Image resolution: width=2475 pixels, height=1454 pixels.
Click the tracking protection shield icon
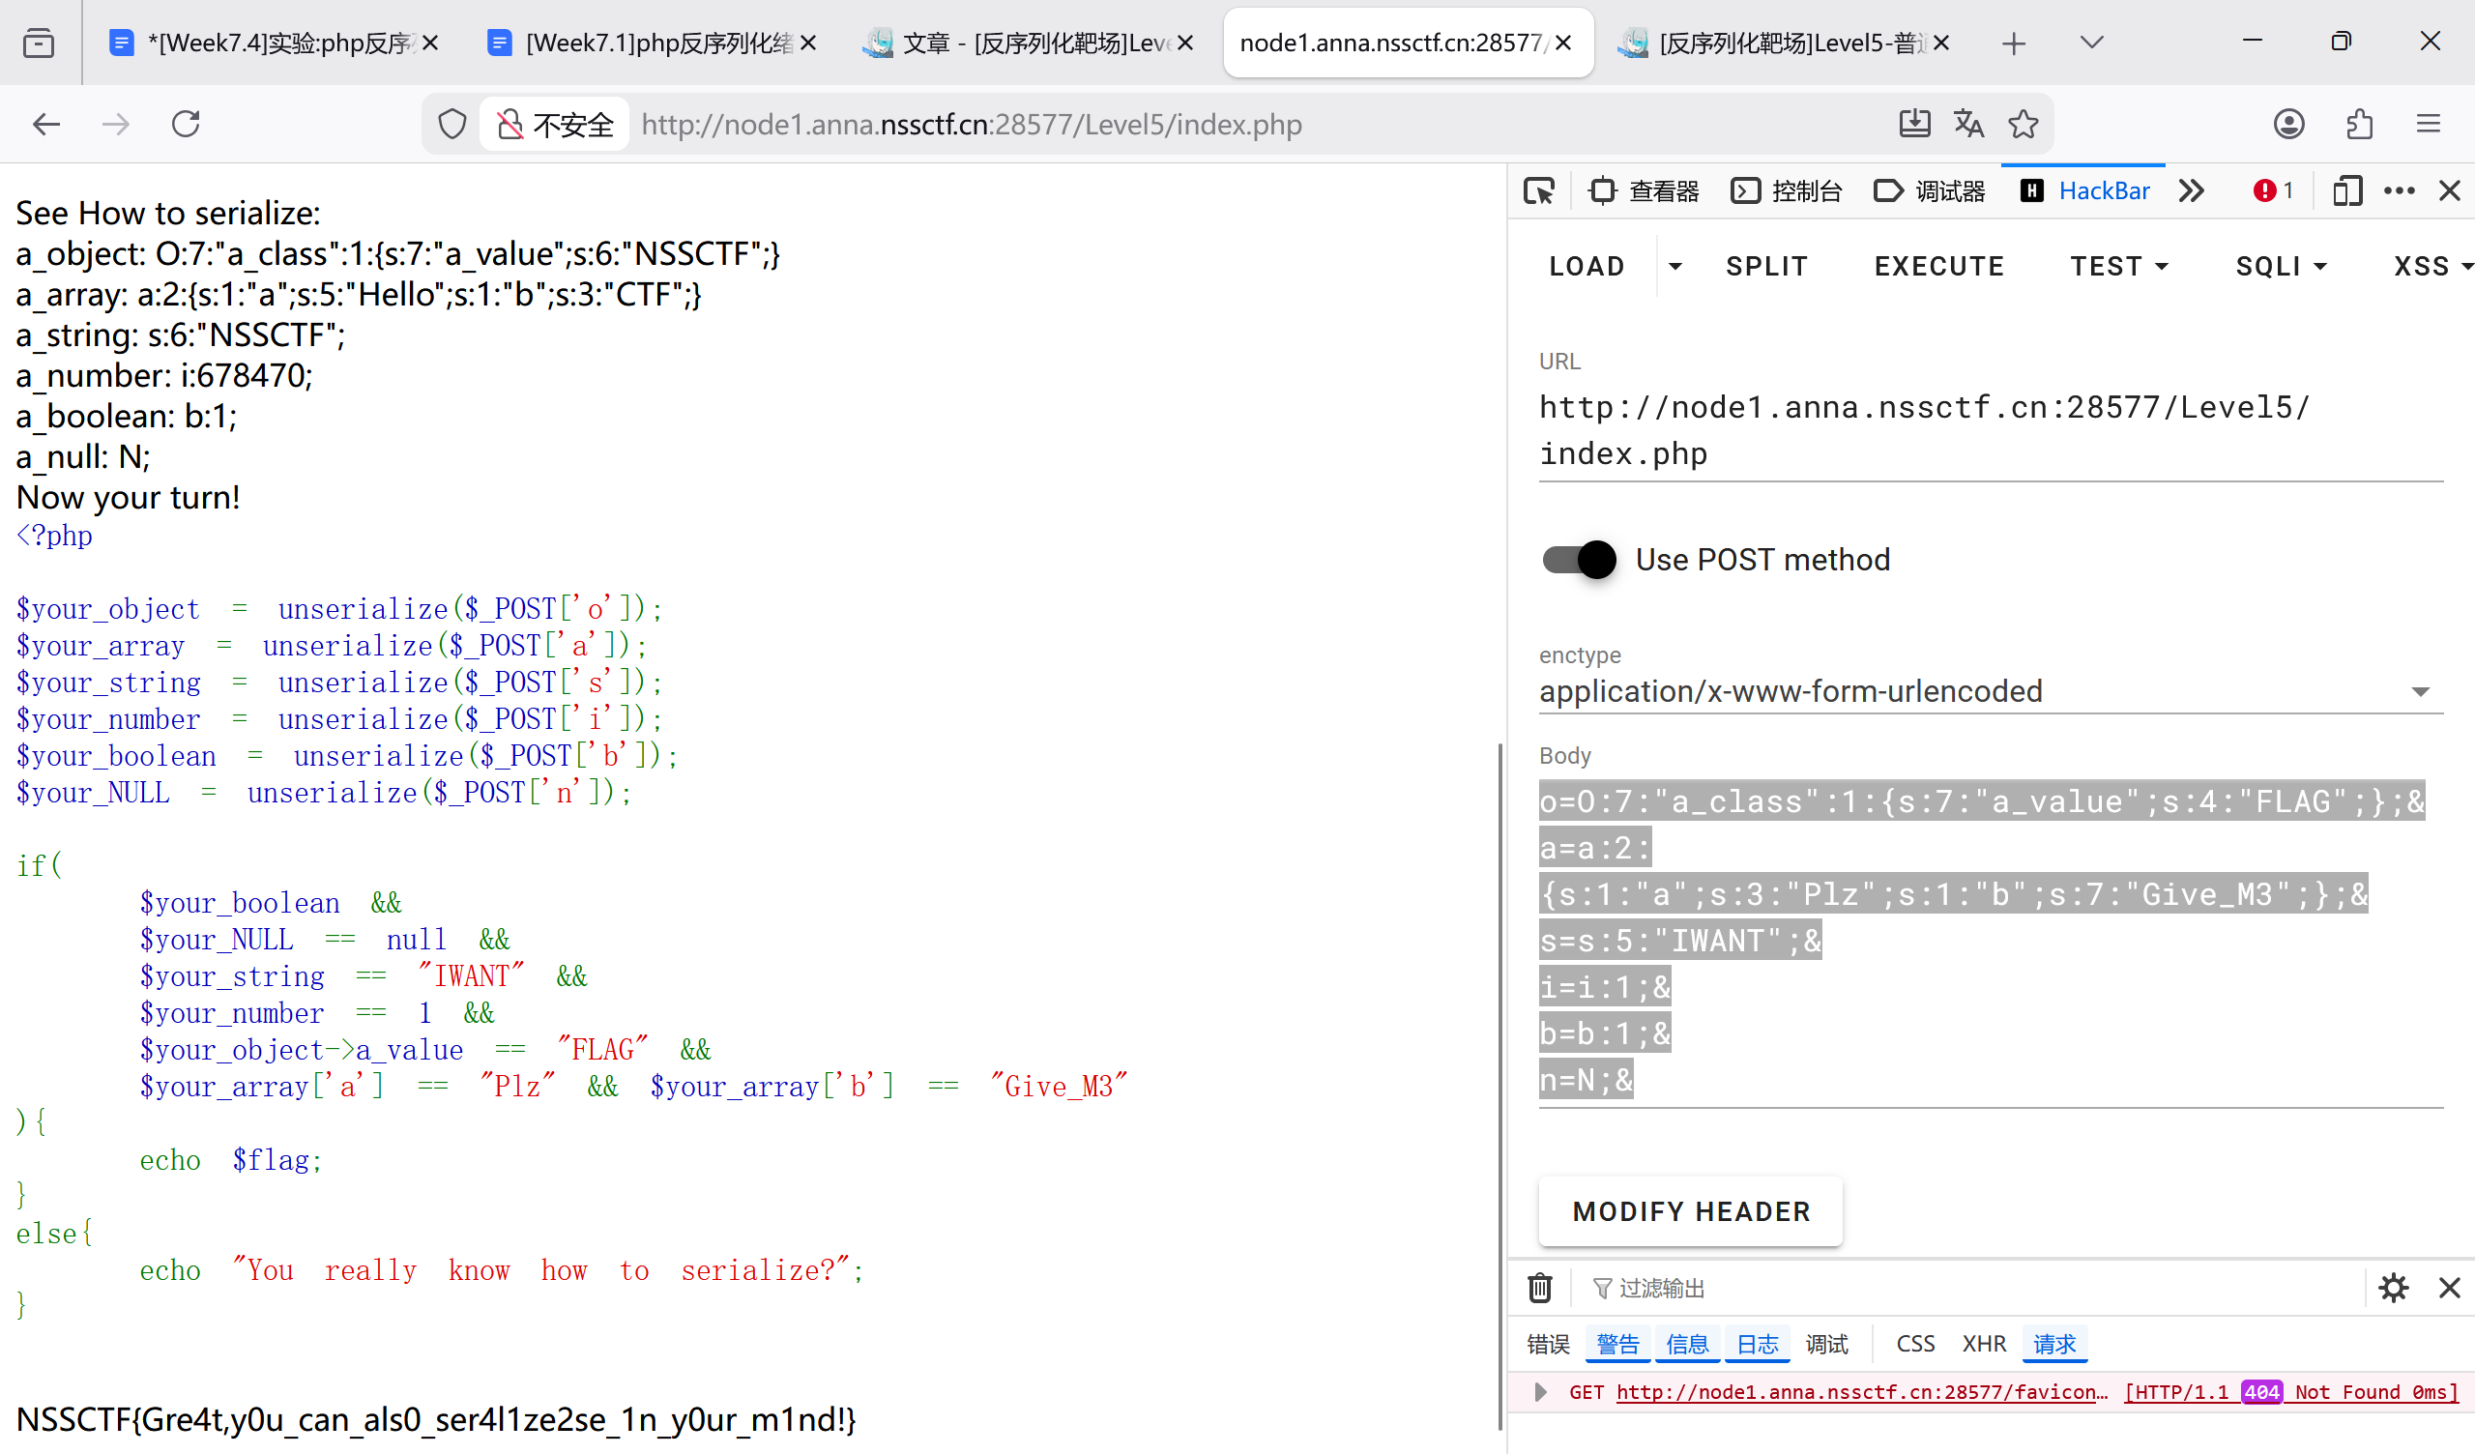coord(451,124)
